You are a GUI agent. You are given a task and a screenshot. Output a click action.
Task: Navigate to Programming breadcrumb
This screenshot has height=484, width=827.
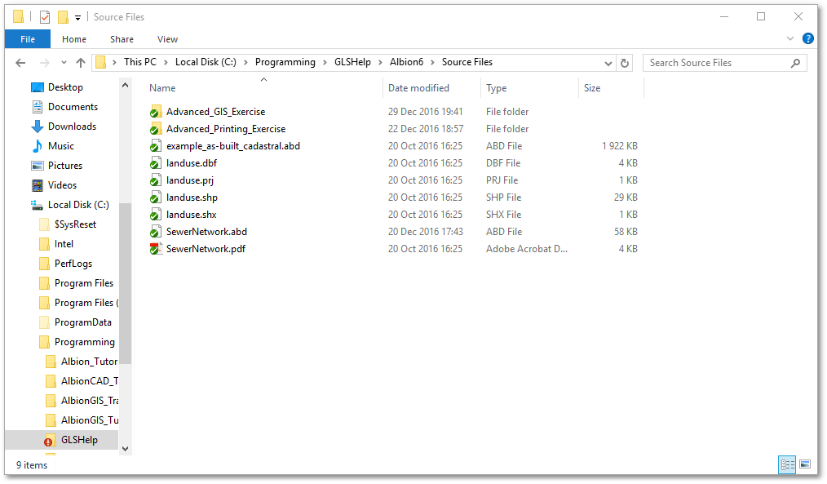click(x=285, y=62)
